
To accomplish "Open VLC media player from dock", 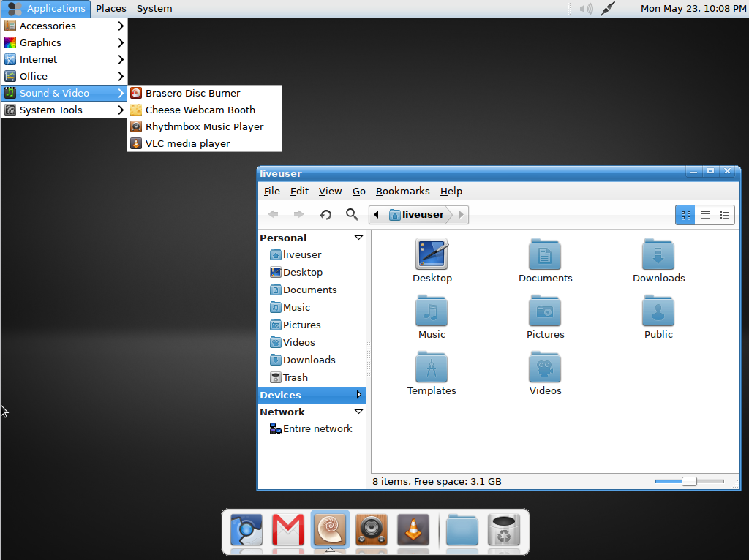I will point(413,530).
